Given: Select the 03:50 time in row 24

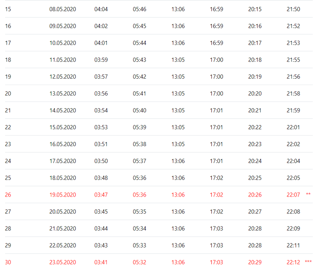Looking at the screenshot, I should coord(101,161).
